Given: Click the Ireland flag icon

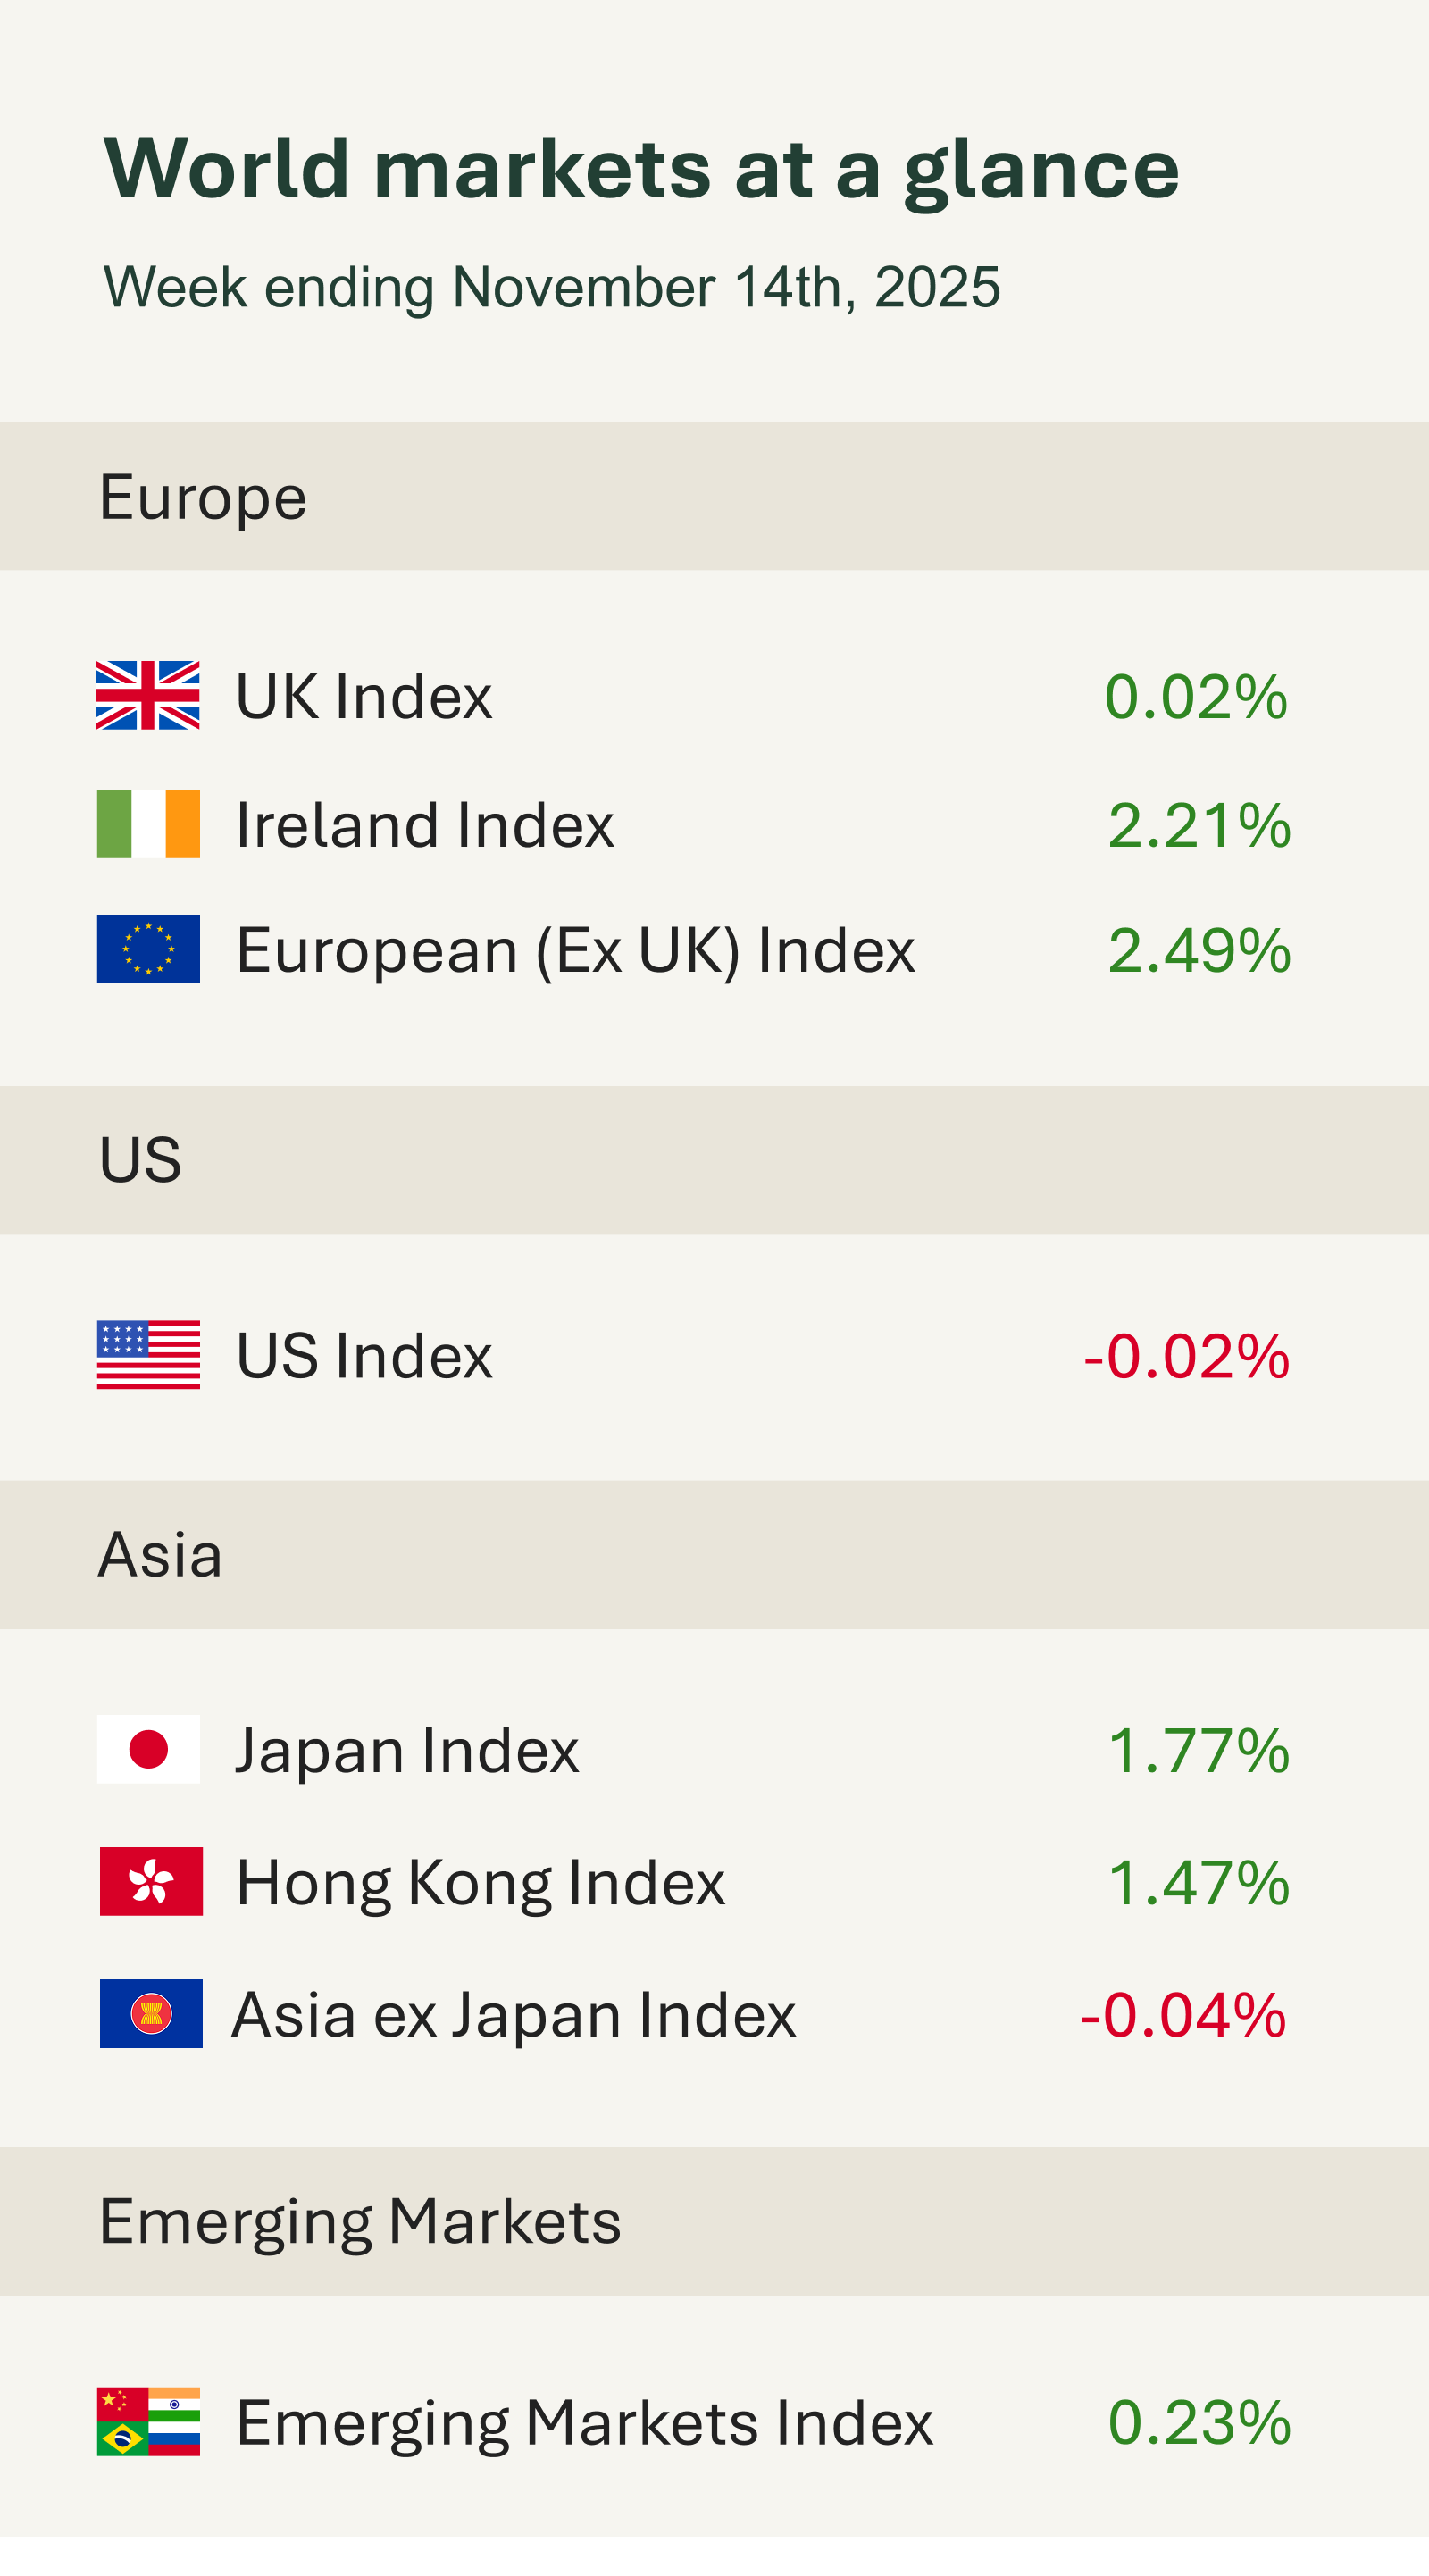Looking at the screenshot, I should coord(148,824).
